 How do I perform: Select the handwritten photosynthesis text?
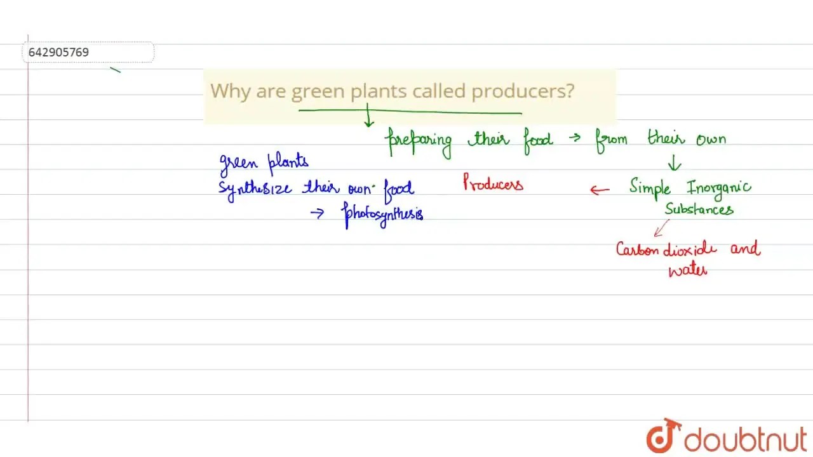pos(383,215)
